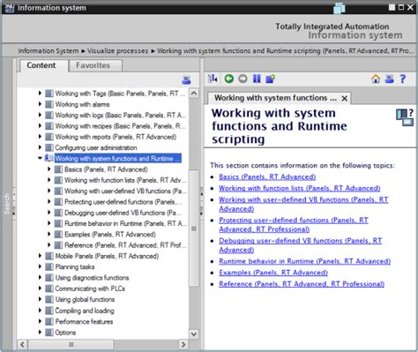Expand Basics (Panels, RT Advanced) node

(x=49, y=169)
